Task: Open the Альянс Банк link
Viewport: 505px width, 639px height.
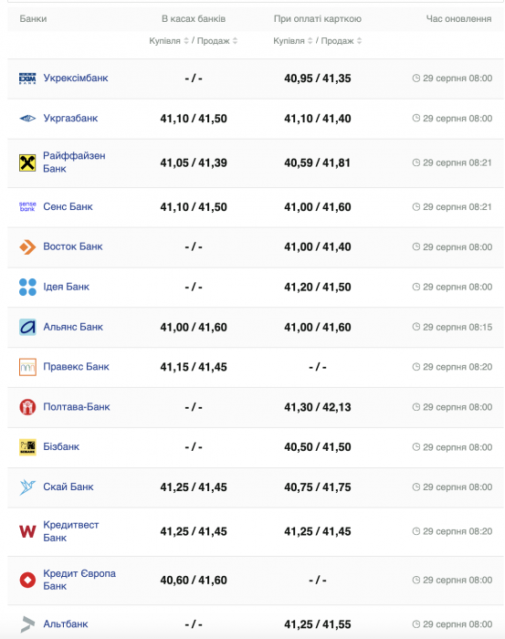Action: (x=73, y=327)
